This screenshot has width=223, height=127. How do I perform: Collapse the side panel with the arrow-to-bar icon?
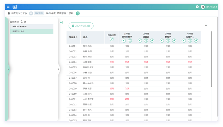pyautogui.click(x=61, y=23)
